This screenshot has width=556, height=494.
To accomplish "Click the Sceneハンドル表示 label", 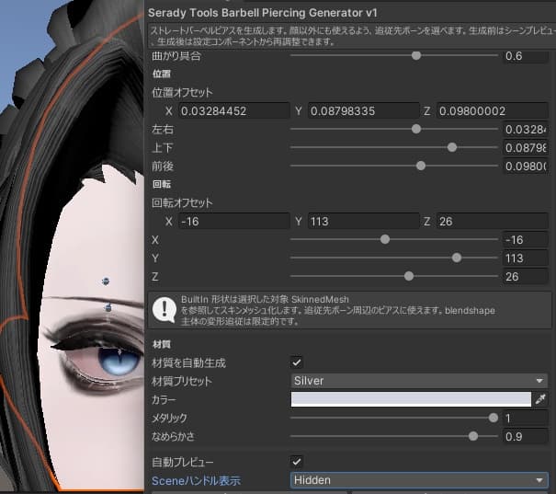I will (x=196, y=480).
